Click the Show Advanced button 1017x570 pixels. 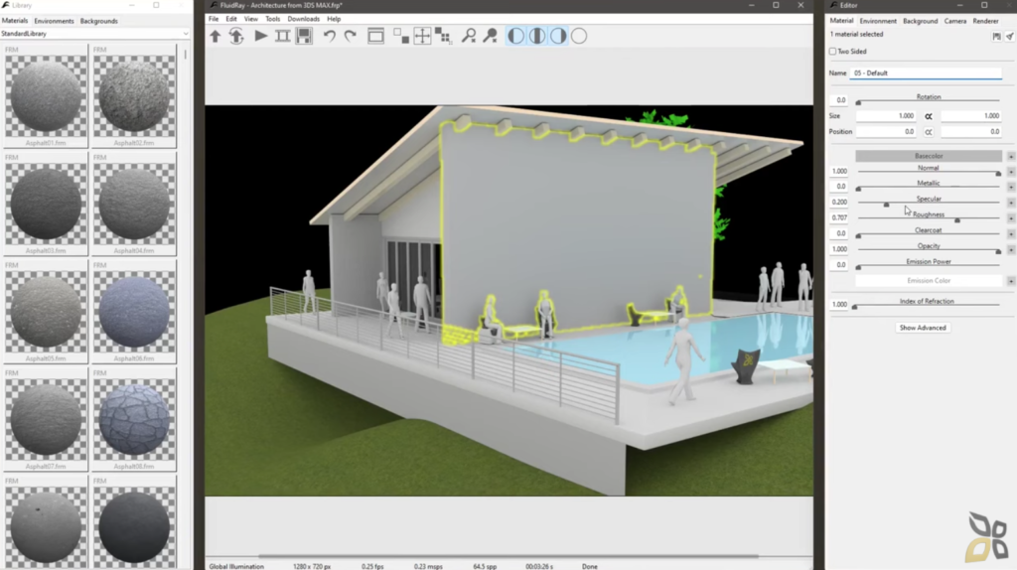pyautogui.click(x=923, y=328)
